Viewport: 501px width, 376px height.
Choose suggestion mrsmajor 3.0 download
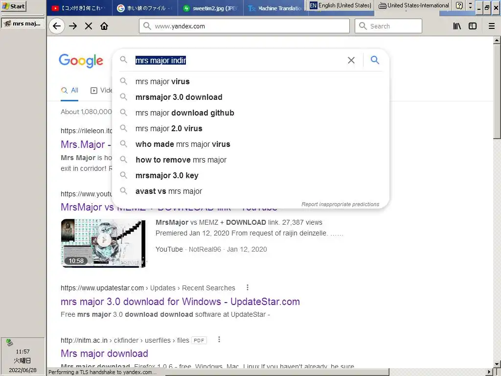click(x=251, y=97)
